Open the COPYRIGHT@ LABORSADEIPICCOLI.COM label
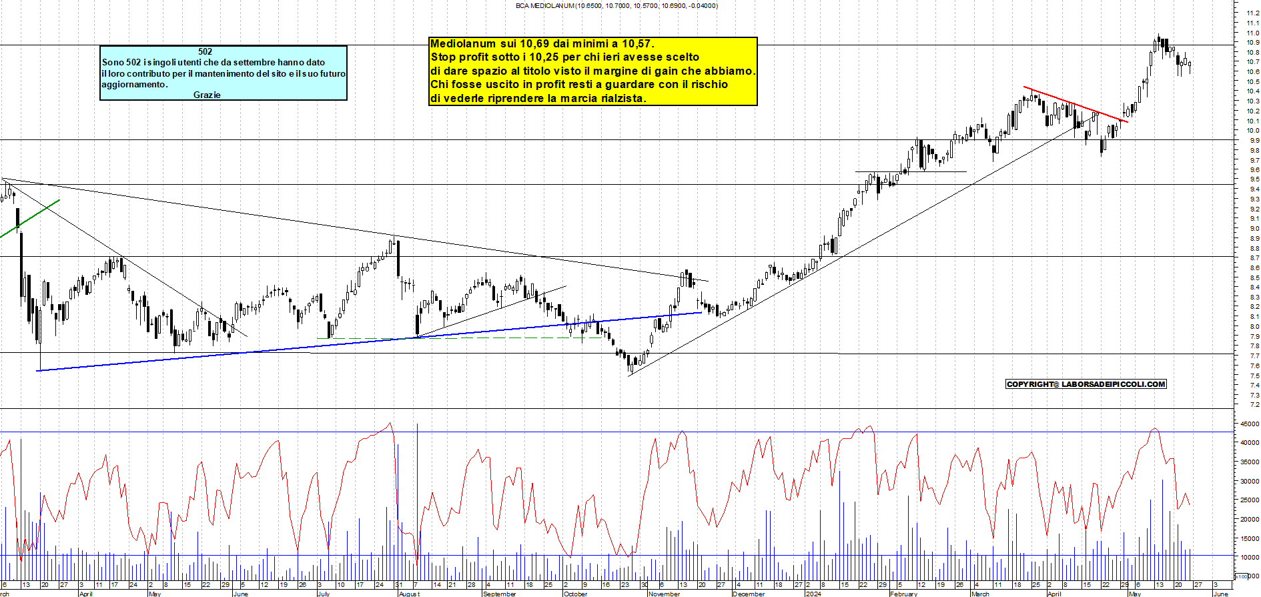 pos(1086,384)
